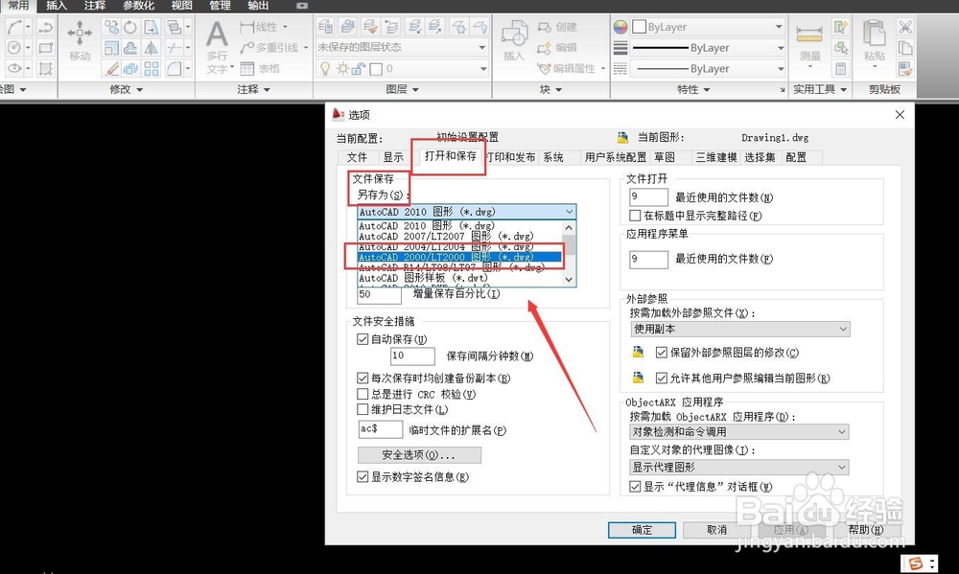Click the Fillet tool icon
Viewport: 959px width, 574px height.
coord(175,68)
